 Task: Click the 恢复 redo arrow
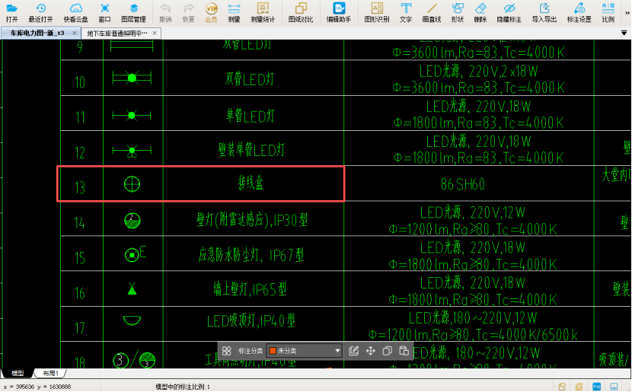pos(188,12)
